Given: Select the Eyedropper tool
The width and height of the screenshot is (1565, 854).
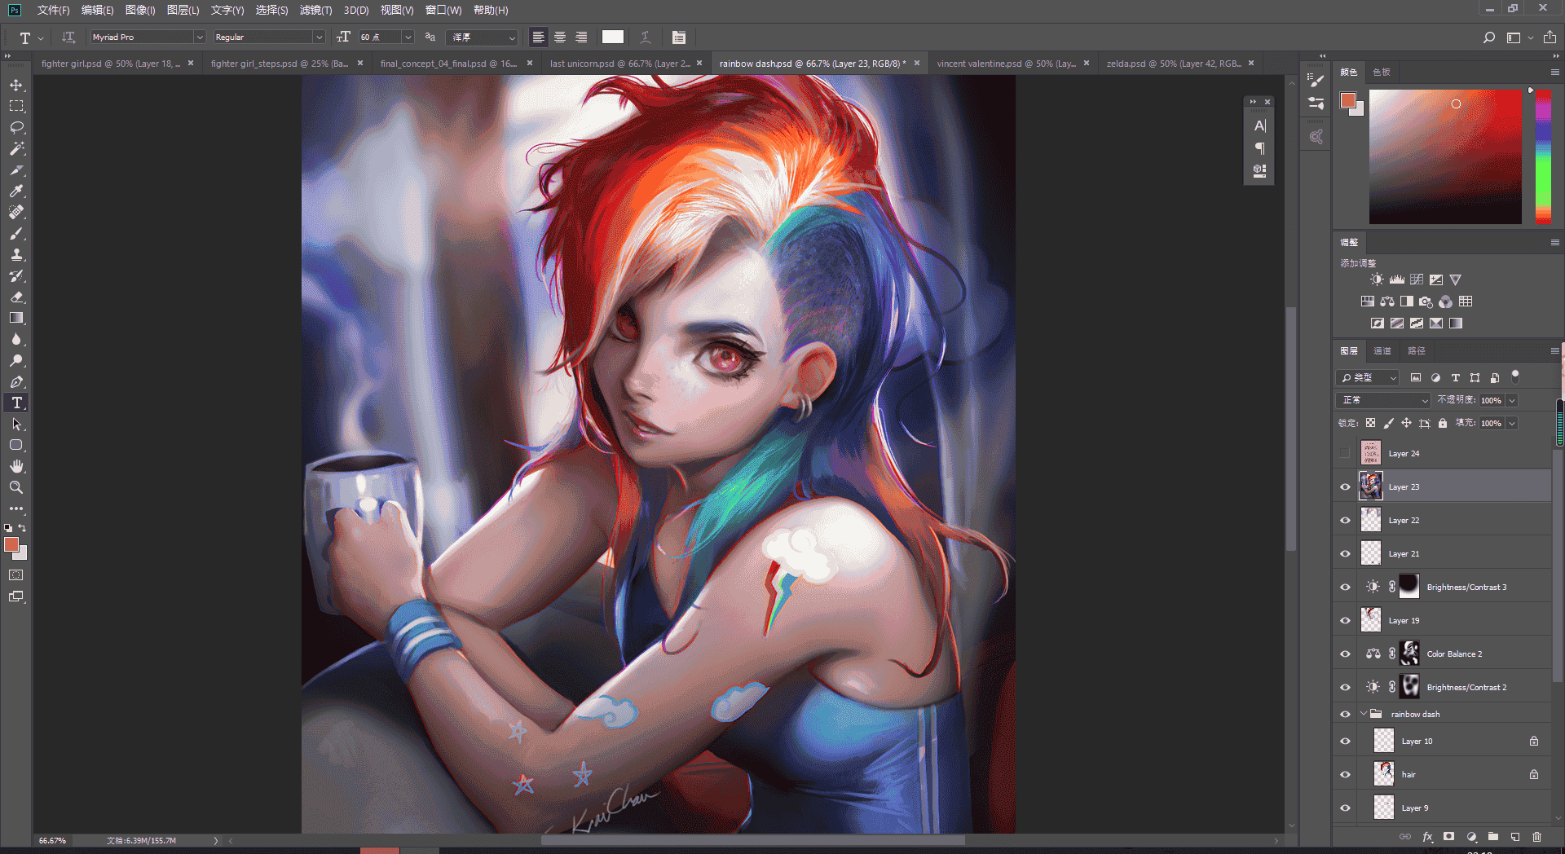Looking at the screenshot, I should (x=16, y=191).
